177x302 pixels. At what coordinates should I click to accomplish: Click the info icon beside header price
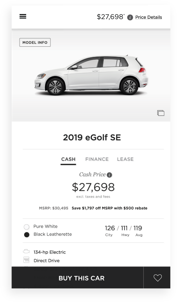(x=130, y=17)
